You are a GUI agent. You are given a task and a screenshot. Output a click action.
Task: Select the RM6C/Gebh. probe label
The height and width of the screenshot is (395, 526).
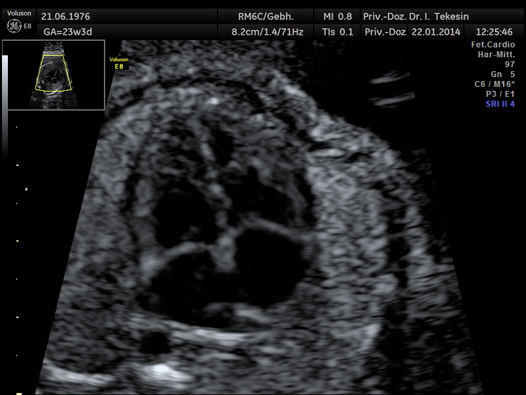[x=266, y=16]
